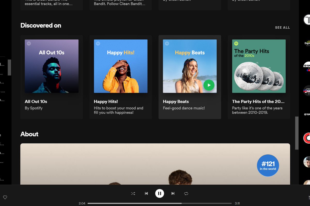Click the elapsed time 2:04

point(82,203)
